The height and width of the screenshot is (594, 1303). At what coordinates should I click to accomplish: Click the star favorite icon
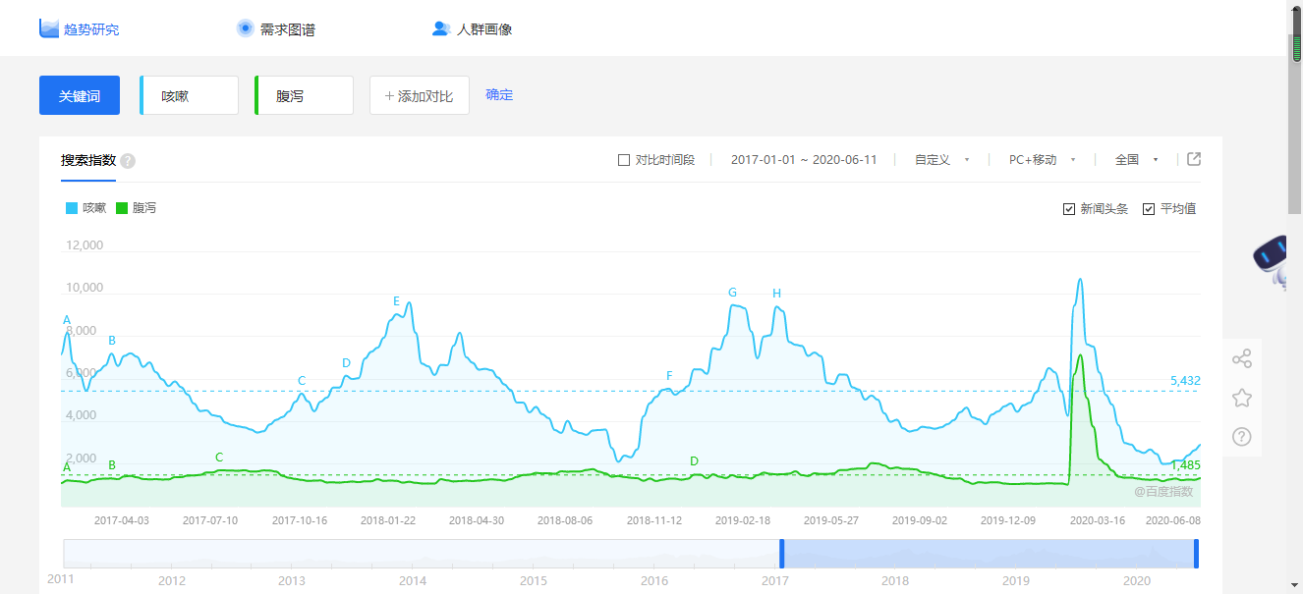(x=1242, y=398)
